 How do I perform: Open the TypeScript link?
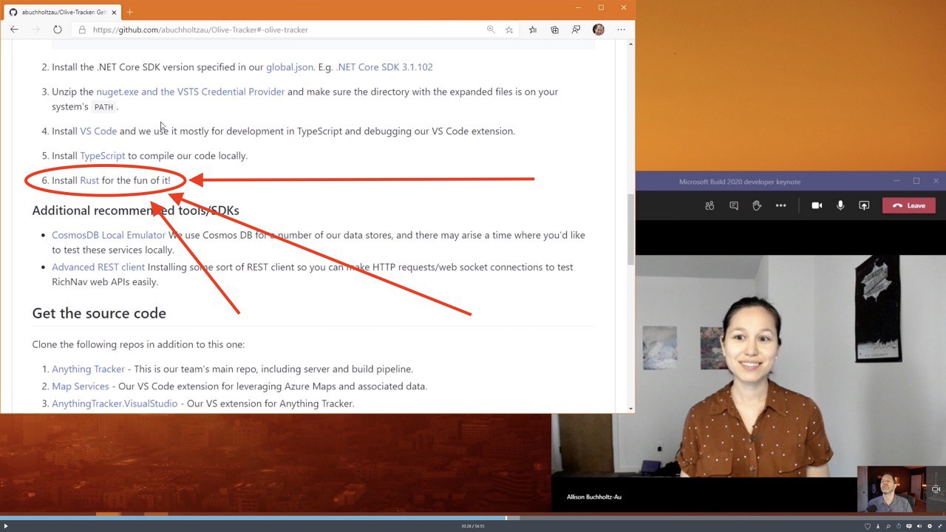[x=103, y=155]
